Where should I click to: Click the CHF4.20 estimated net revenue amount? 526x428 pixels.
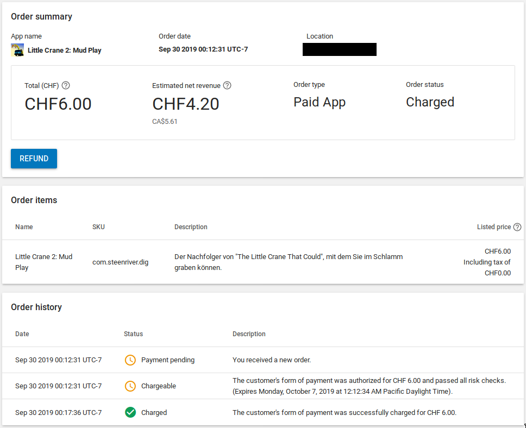(185, 104)
